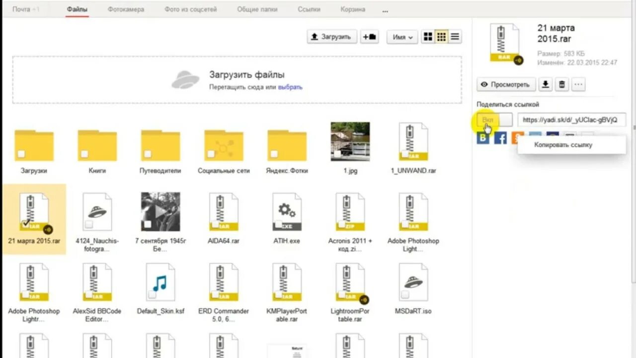Uncheck the 21 марта 2015.rar checkbox
This screenshot has height=358, width=636.
pyautogui.click(x=26, y=224)
